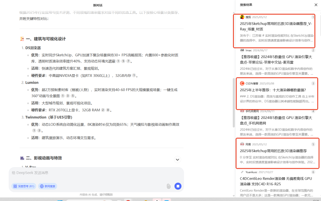Click the heading 一、建筑与可视化设计
This screenshot has width=321, height=201.
[x=46, y=39]
